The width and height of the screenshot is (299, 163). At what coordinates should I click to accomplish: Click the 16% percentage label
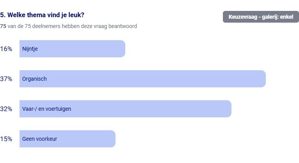(6, 49)
